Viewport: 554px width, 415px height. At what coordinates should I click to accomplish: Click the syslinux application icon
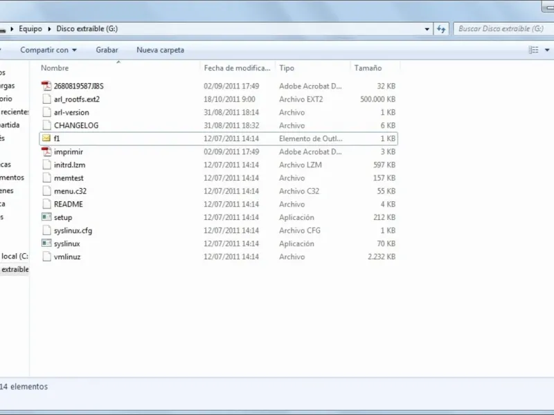46,243
